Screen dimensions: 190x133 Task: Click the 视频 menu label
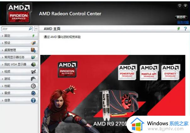coord(7,72)
